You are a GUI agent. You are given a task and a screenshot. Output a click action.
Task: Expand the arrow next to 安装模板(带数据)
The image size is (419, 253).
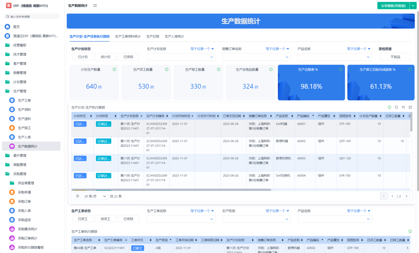tap(412, 6)
